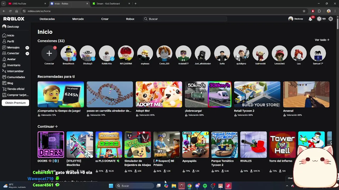This screenshot has width=339, height=190.
Task: Open the Adopt Me! game thumbnail
Action: click(x=159, y=94)
